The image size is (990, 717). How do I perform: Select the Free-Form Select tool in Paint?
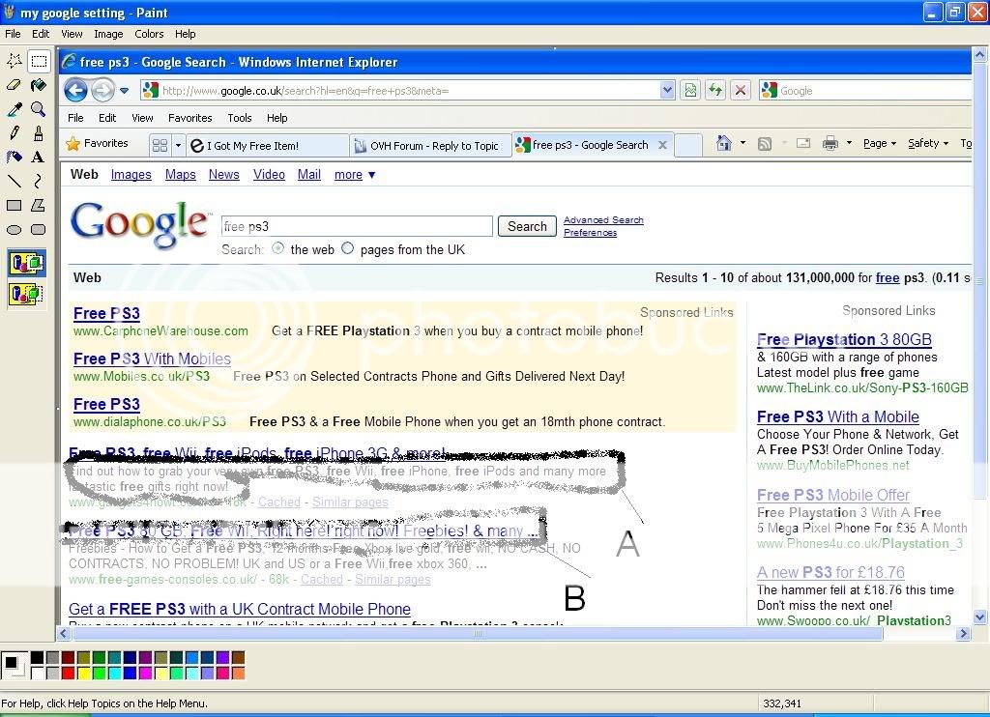pyautogui.click(x=14, y=61)
